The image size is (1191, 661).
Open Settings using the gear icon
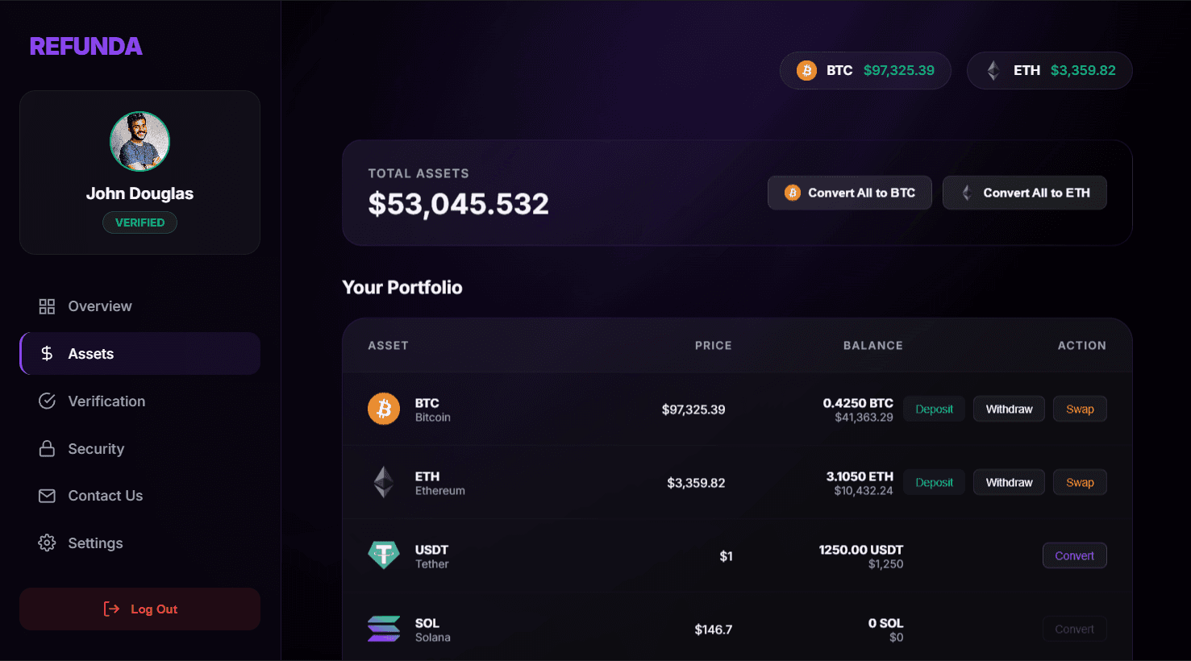47,543
